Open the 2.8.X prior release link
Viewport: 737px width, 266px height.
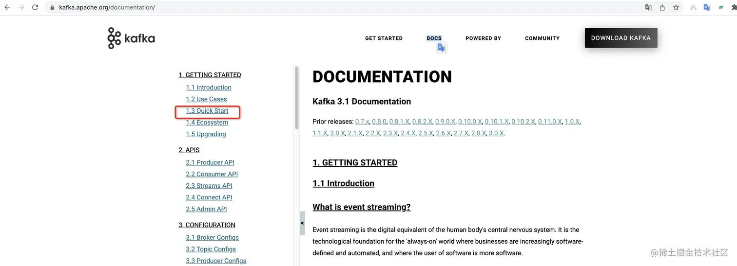click(x=479, y=133)
